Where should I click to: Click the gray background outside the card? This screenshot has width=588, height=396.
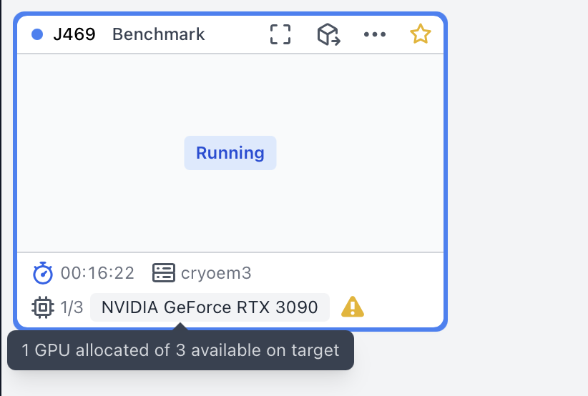pos(517,187)
